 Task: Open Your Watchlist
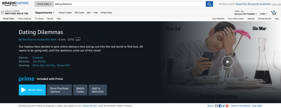[x=218, y=19]
